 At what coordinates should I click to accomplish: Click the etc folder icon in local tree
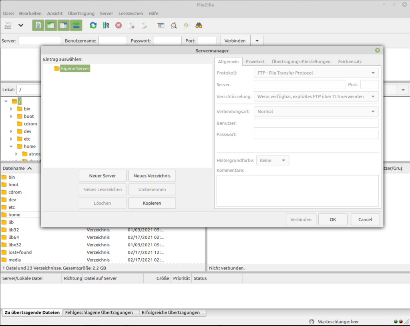click(20, 139)
